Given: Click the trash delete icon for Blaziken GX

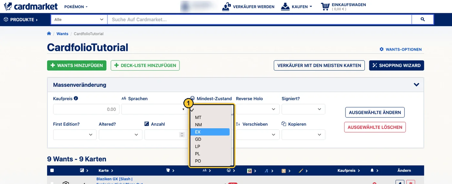Looking at the screenshot, I should pyautogui.click(x=411, y=182).
